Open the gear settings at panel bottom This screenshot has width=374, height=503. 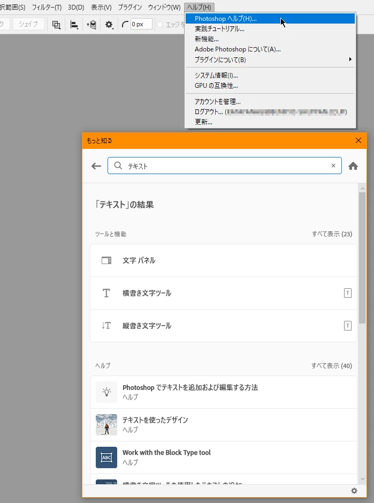point(354,491)
